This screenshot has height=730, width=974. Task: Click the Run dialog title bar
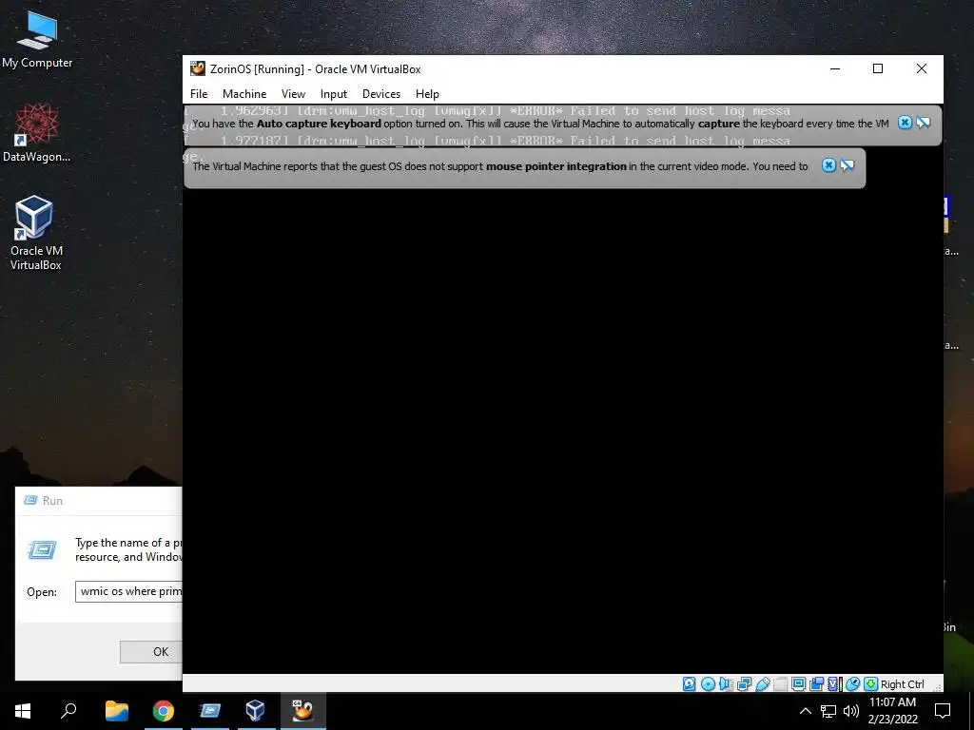click(99, 500)
